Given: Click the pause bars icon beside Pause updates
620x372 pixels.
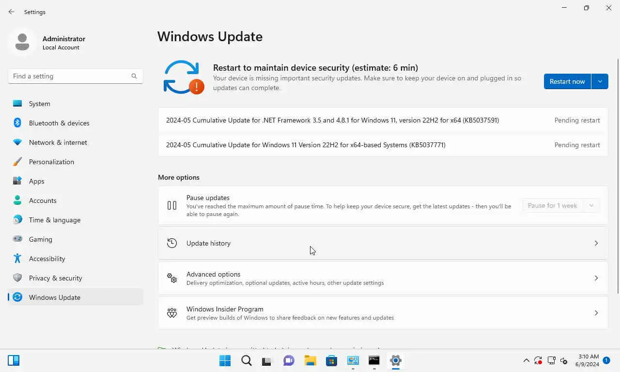Looking at the screenshot, I should pos(172,205).
